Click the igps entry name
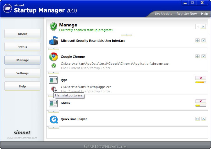The height and width of the screenshot is (149, 211). (64, 80)
